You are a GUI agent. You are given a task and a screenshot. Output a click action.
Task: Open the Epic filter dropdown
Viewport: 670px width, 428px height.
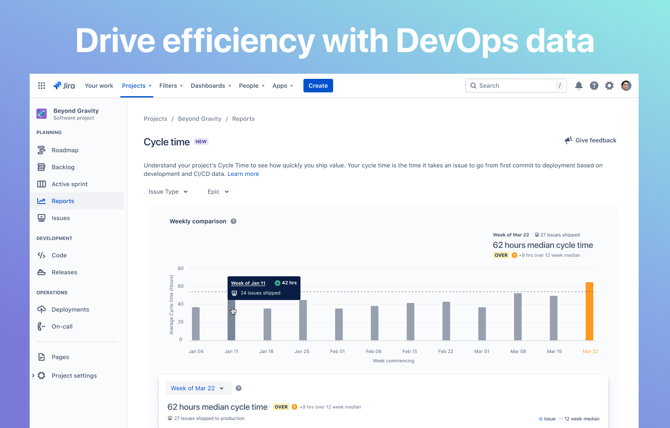(x=218, y=192)
